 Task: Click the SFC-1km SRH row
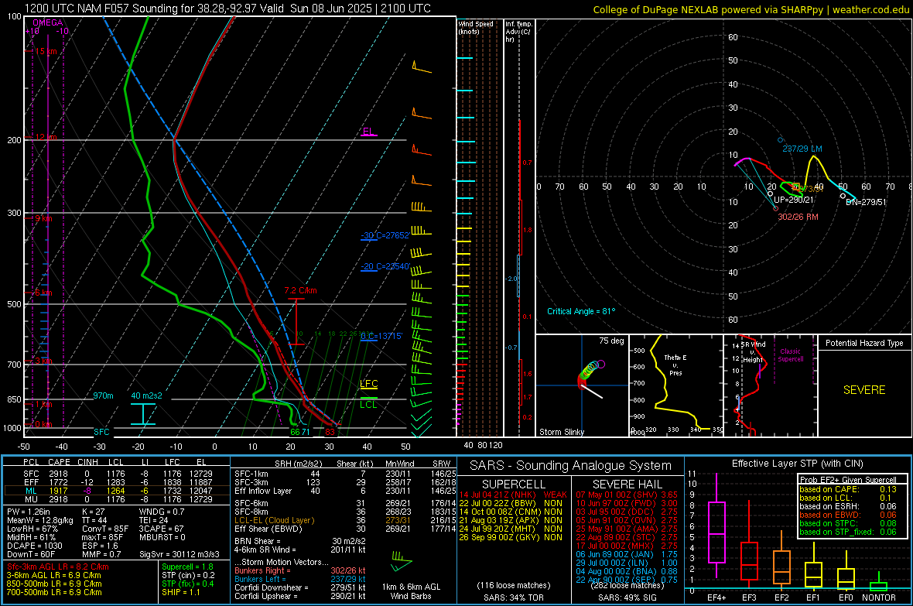tap(345, 474)
